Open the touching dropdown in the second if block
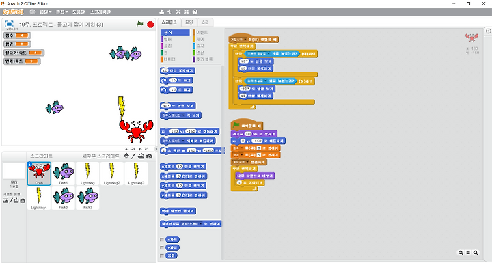This screenshot has height=263, width=492. pyautogui.click(x=266, y=81)
